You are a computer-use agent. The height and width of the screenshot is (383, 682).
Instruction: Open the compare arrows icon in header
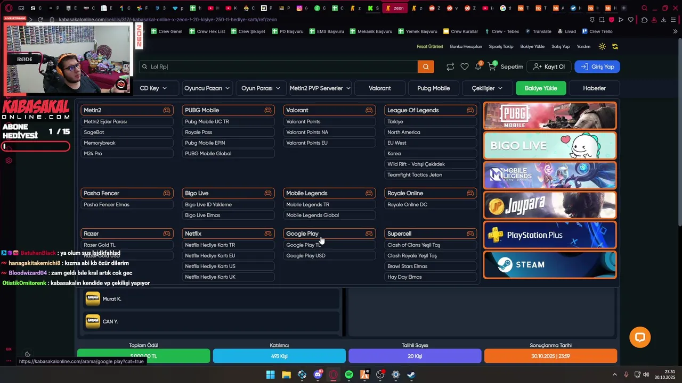click(x=450, y=66)
